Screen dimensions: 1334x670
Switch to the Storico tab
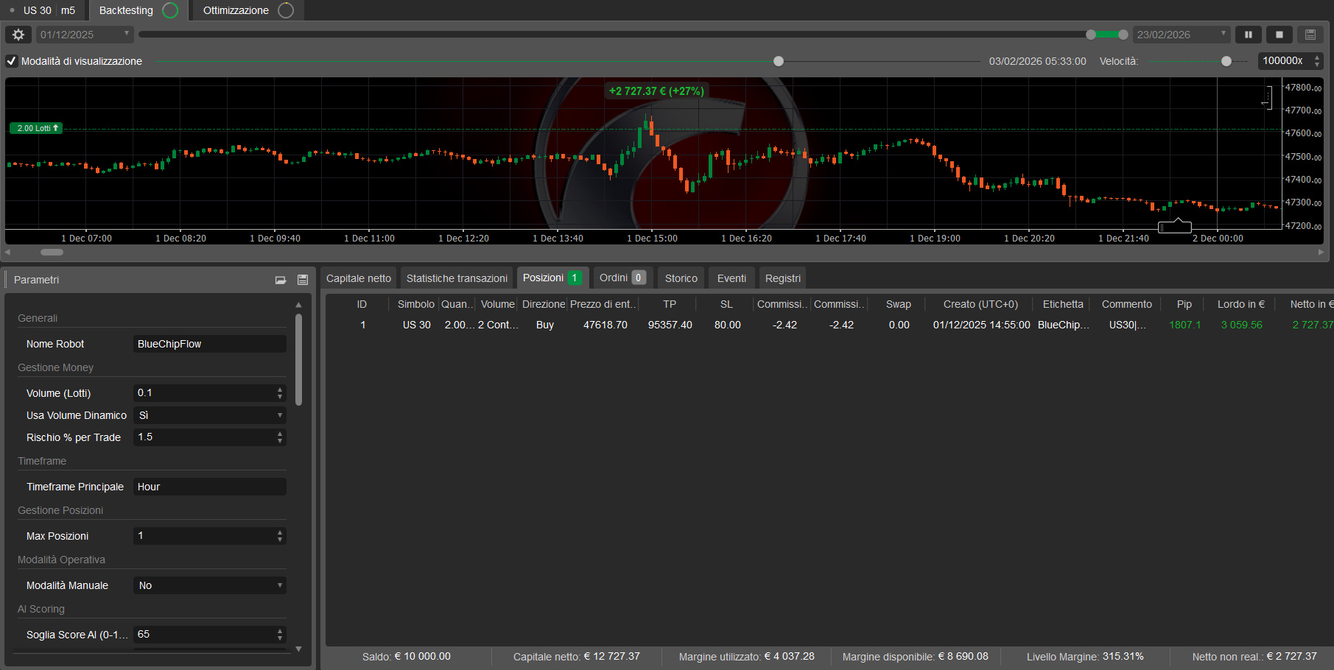pyautogui.click(x=680, y=278)
